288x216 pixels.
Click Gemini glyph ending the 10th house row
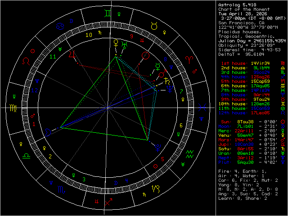coord(283,104)
